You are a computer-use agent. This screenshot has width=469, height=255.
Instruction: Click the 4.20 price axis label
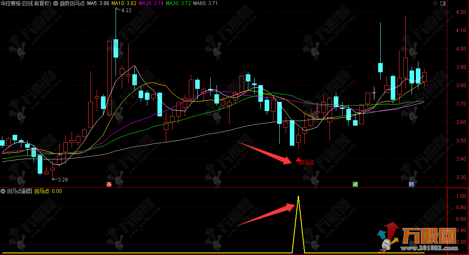[x=461, y=12]
